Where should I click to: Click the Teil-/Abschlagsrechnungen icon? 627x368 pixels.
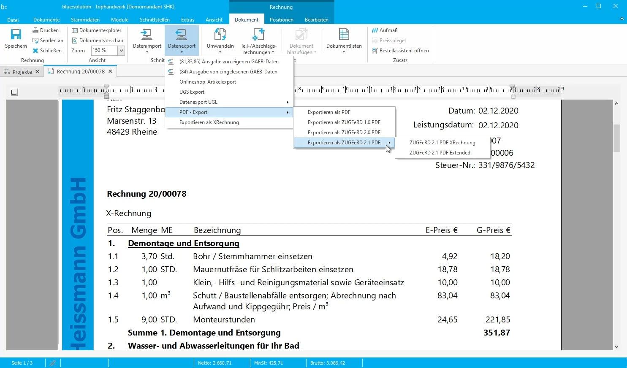(258, 35)
